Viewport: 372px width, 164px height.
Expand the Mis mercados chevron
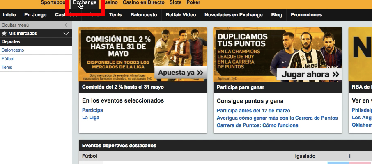[x=66, y=34]
